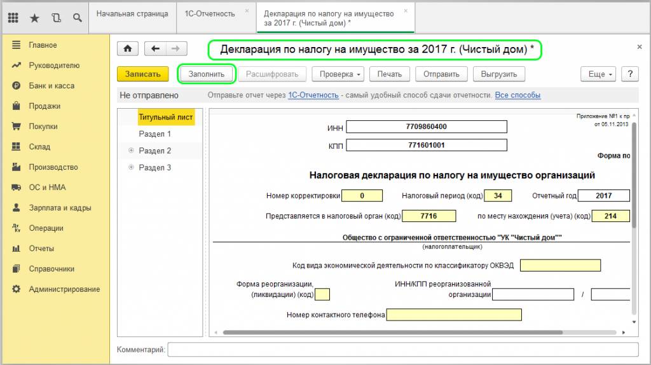Click the Не отправлено status text
651x365 pixels.
pyautogui.click(x=149, y=95)
